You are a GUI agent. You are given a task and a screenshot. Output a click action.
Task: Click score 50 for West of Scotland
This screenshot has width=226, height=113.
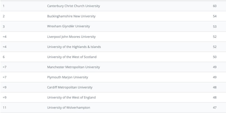[215, 57]
